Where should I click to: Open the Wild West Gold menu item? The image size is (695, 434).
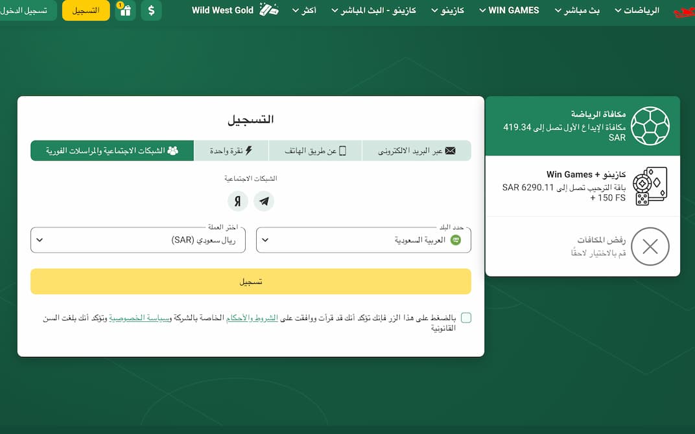pyautogui.click(x=235, y=10)
